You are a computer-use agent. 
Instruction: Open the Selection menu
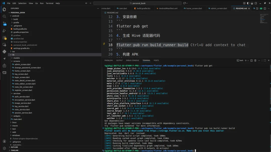pyautogui.click(x=22, y=3)
